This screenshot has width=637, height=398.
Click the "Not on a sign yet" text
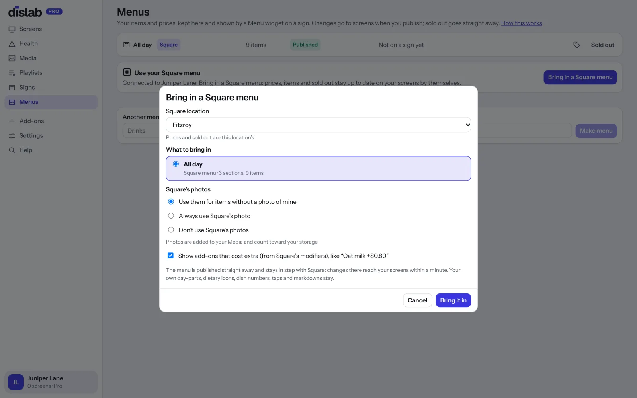(x=401, y=45)
